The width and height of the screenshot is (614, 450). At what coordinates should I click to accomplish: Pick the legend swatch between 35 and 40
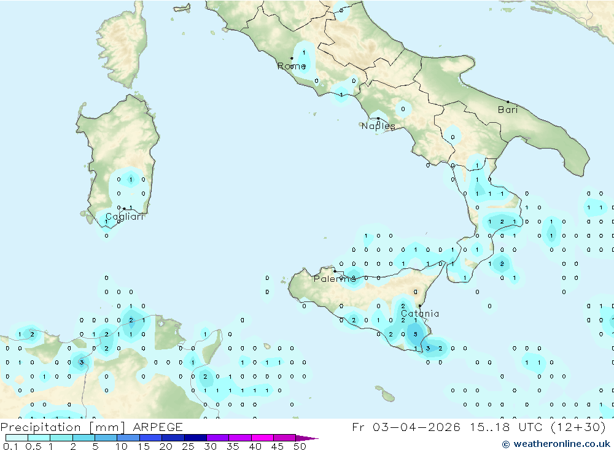tap(239, 438)
